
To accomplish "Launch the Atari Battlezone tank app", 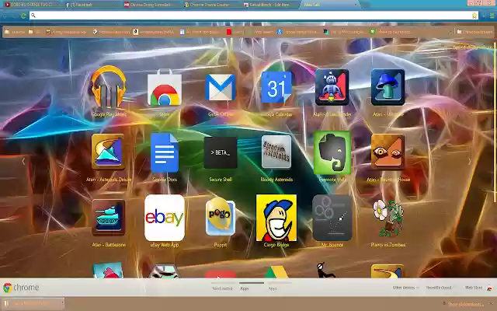I will (109, 218).
